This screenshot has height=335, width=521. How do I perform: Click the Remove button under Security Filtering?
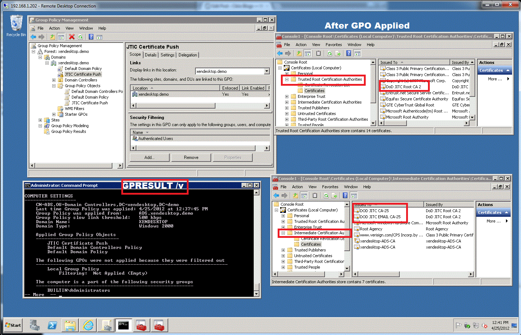pyautogui.click(x=191, y=157)
